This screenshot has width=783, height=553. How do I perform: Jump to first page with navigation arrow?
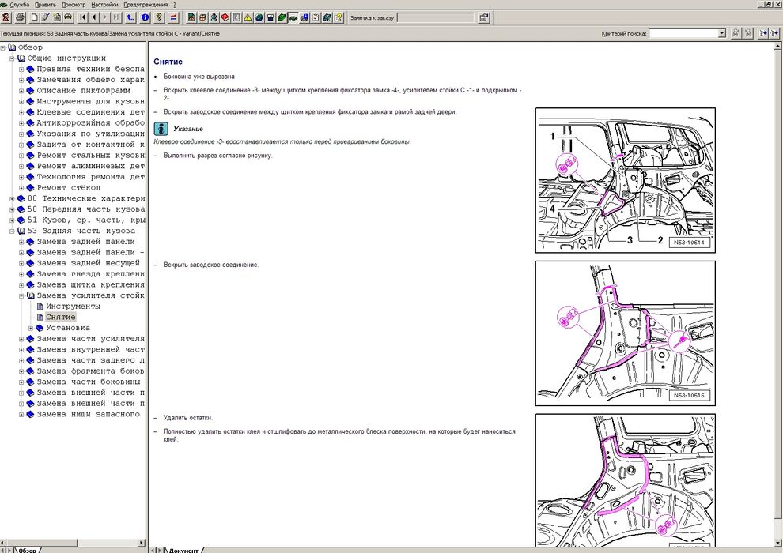(83, 17)
